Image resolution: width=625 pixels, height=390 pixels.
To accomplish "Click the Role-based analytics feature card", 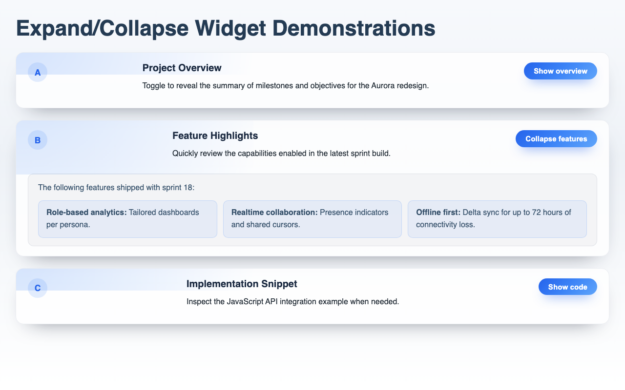I will point(127,218).
